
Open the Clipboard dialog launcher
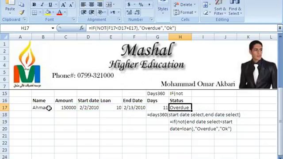(x=24, y=19)
